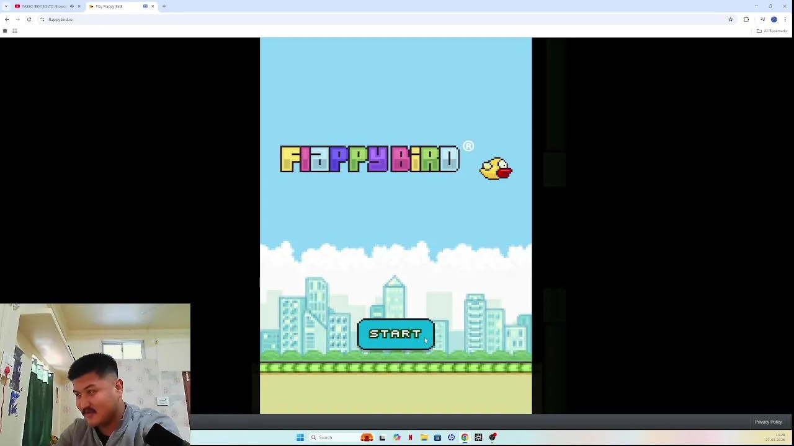Image resolution: width=794 pixels, height=446 pixels.
Task: Open the Chrome profile avatar
Action: coord(774,19)
